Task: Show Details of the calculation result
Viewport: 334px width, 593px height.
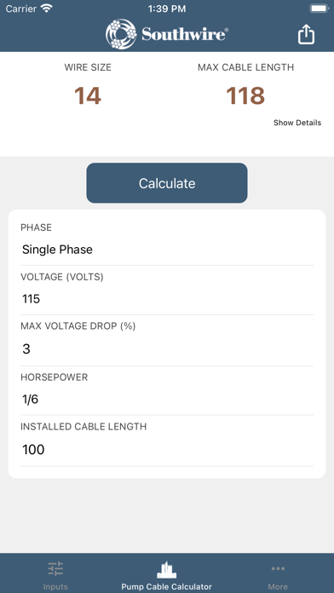Action: pyautogui.click(x=297, y=123)
